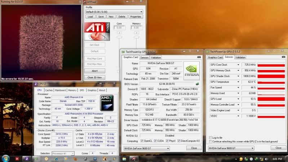
Task: Open the blue hash-symbol taskbar icon
Action: pos(95,159)
